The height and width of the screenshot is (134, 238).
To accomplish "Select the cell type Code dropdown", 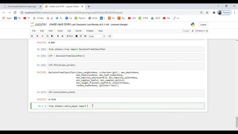I will coord(97,36).
